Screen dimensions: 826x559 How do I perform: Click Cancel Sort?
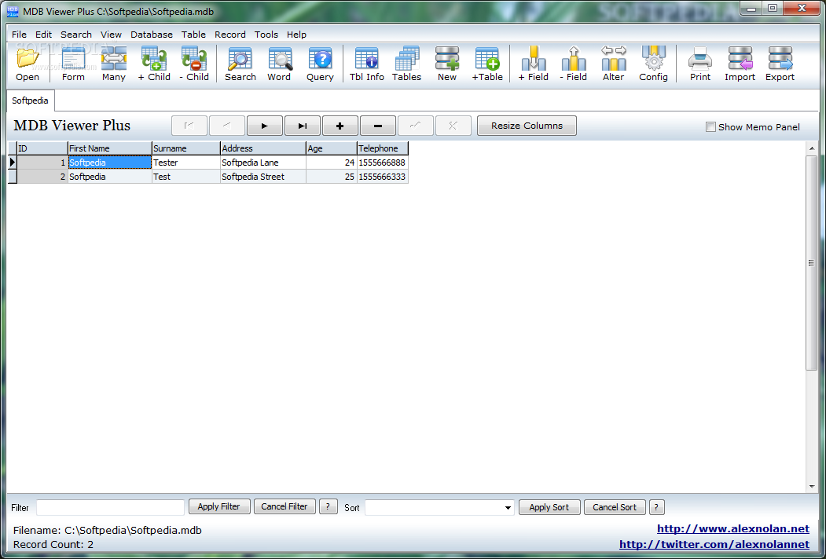(615, 507)
